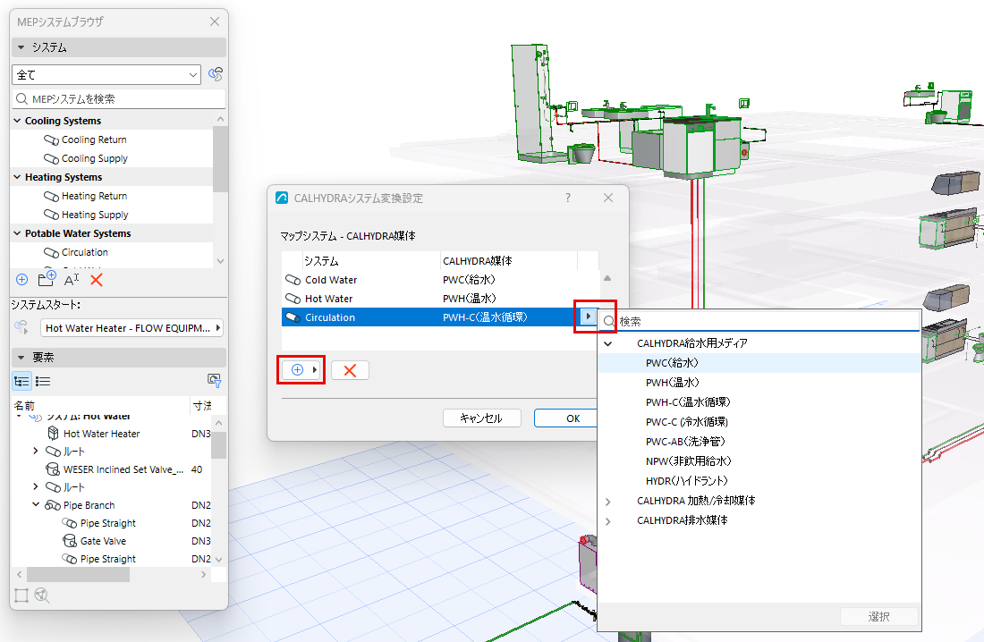Click the MEPシステムを検索 search field
Viewport: 984px width, 642px height.
coord(119,98)
